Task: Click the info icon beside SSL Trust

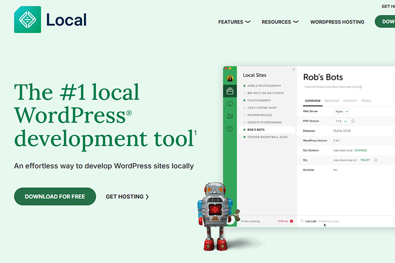Action: (x=376, y=160)
